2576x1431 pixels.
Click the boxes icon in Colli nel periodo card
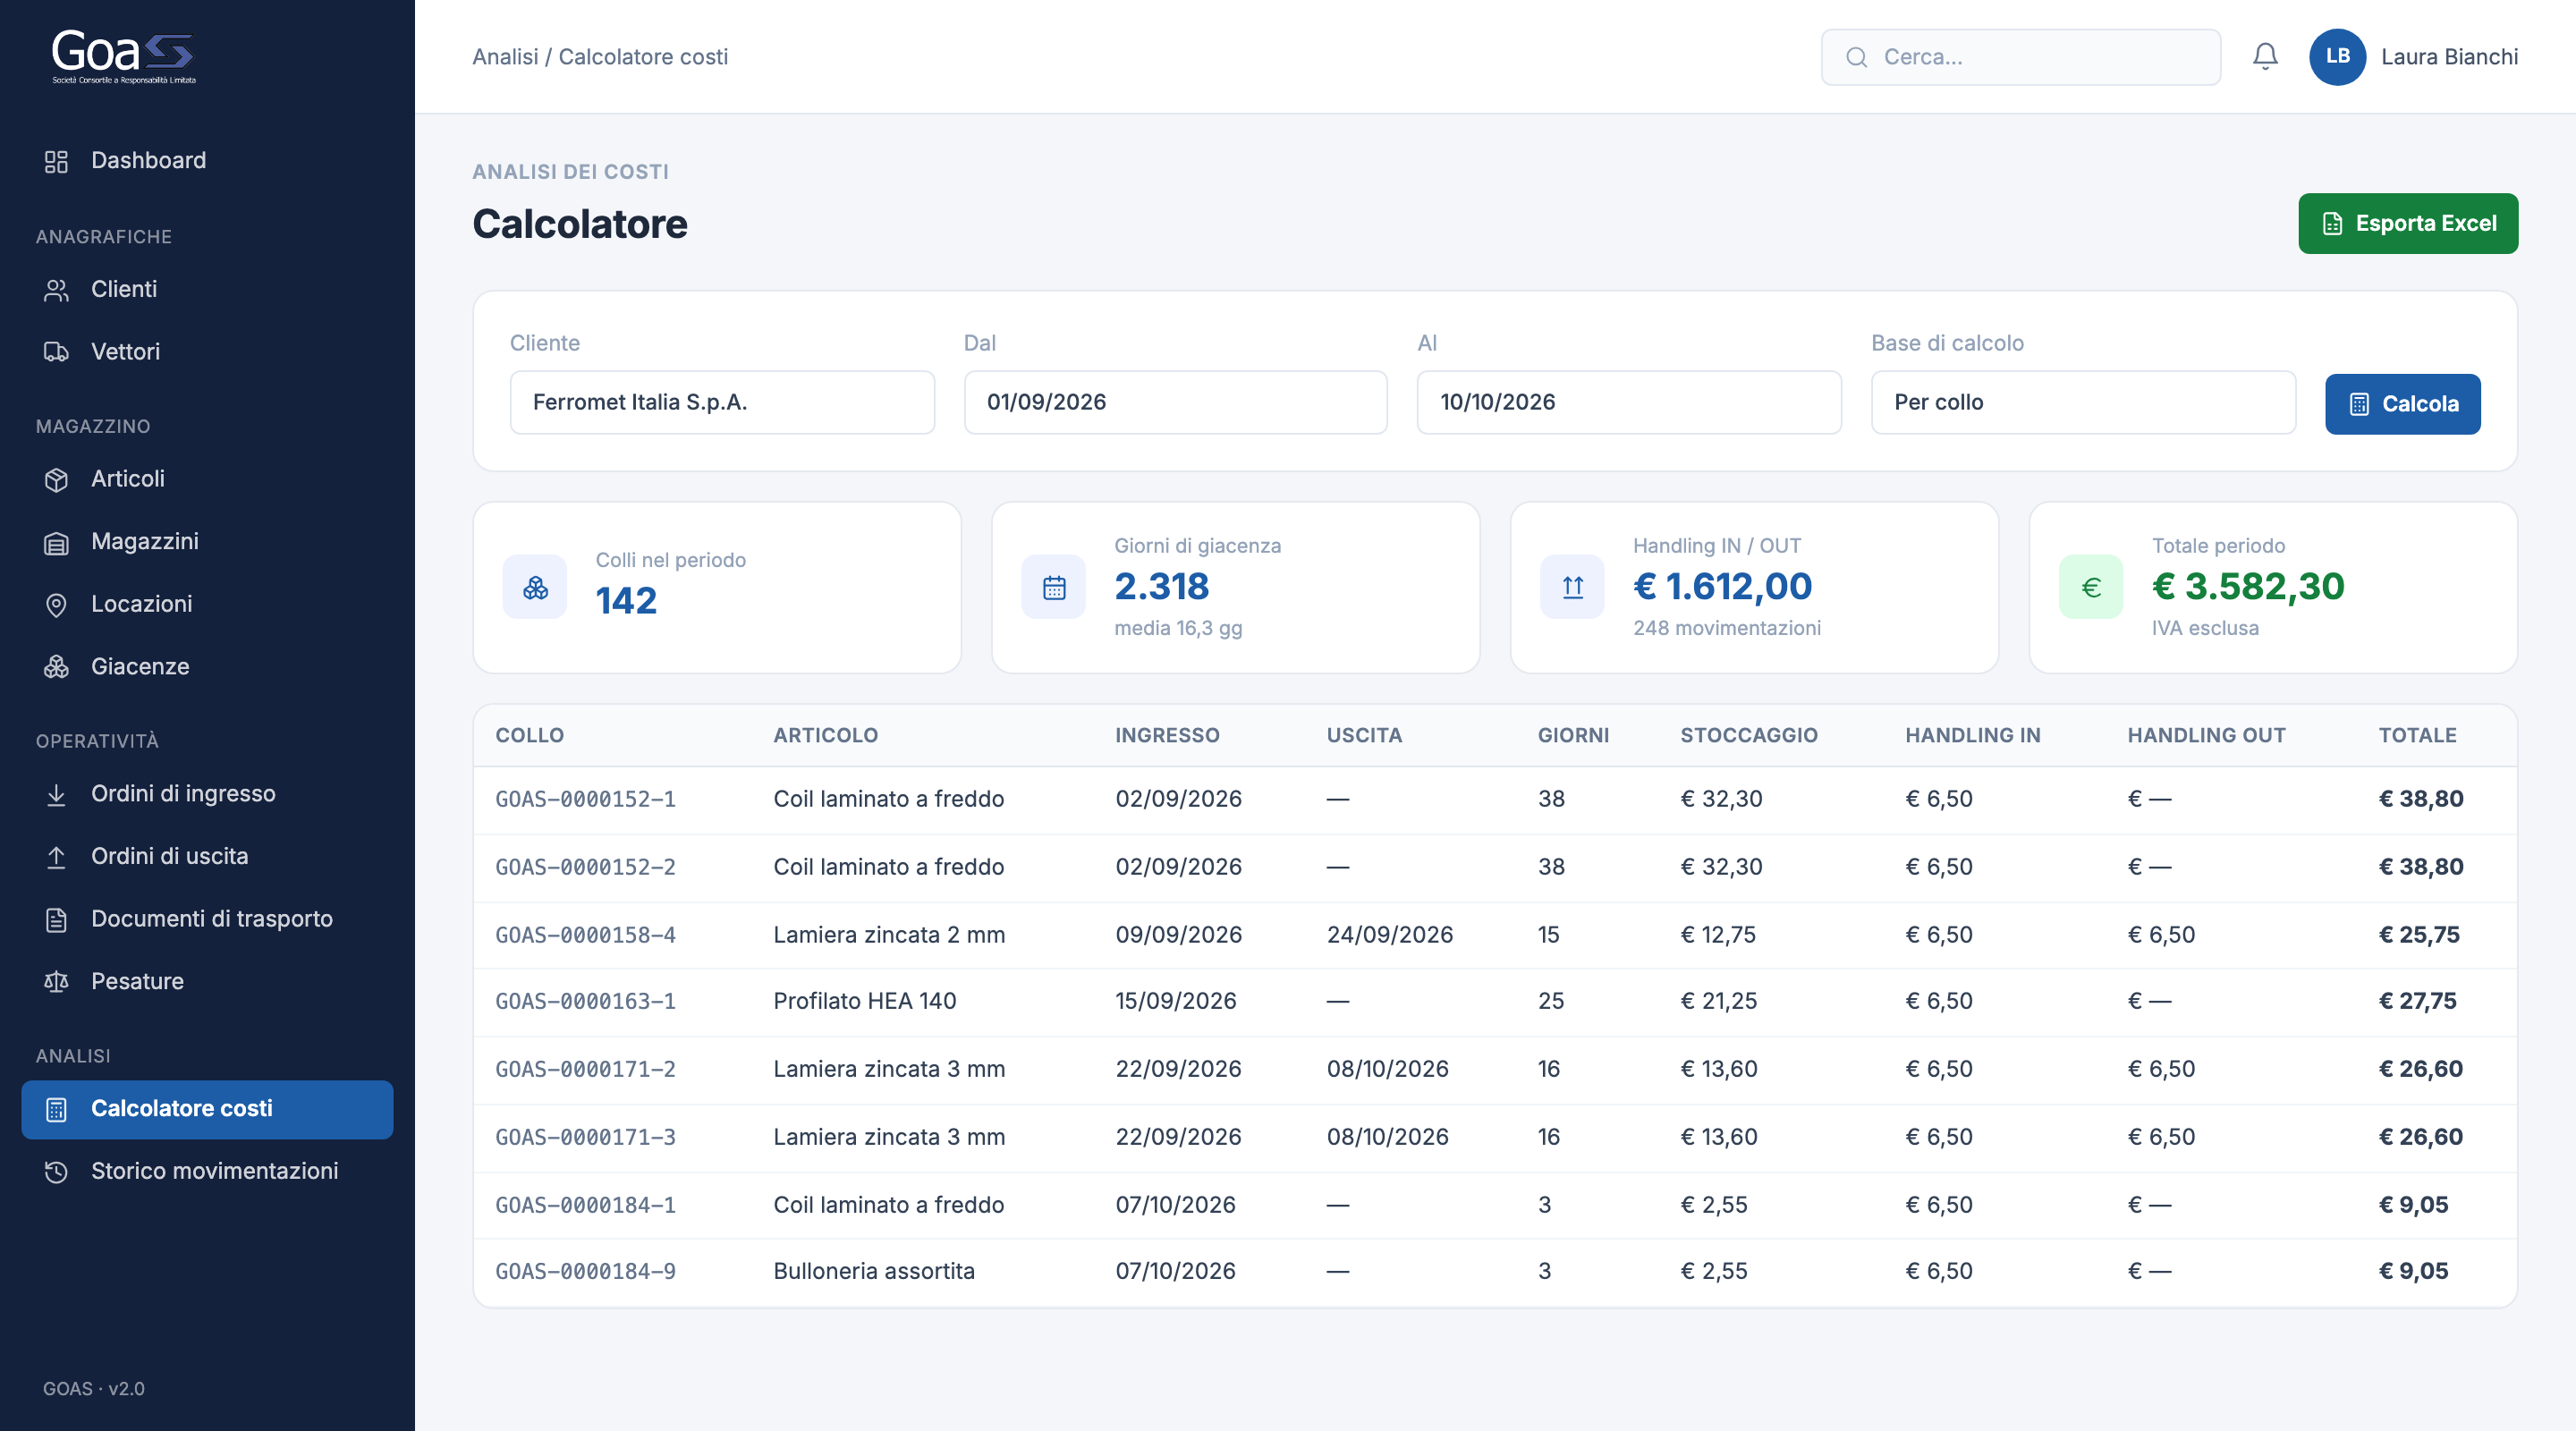[x=535, y=587]
